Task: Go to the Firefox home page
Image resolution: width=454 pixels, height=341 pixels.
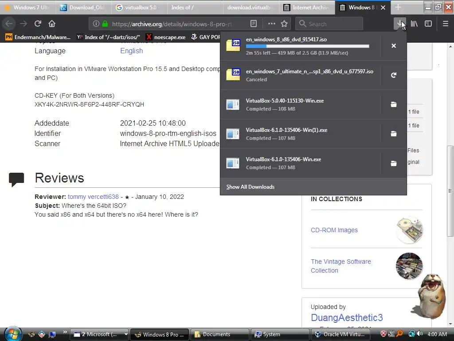Action: coord(52,24)
